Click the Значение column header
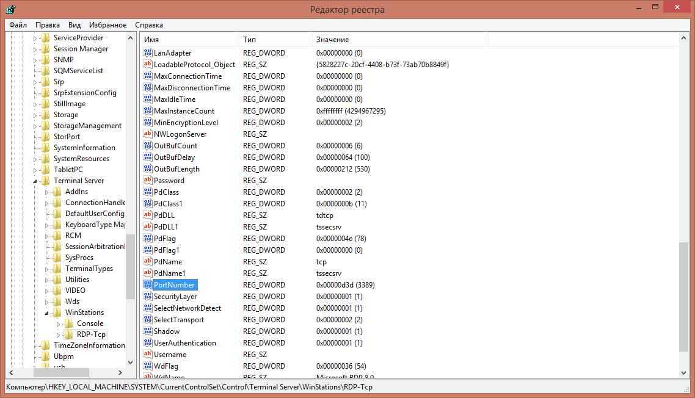Viewport: 695px width, 398px height. pos(399,40)
